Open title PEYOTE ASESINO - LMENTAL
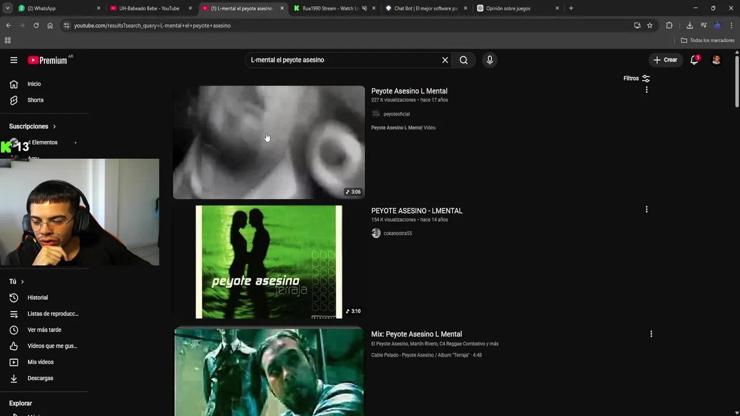 coord(417,211)
